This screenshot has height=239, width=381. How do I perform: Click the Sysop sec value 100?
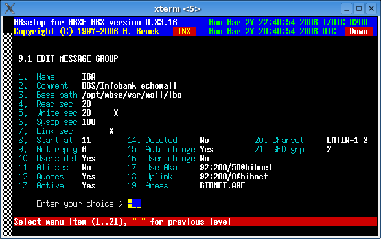89,122
